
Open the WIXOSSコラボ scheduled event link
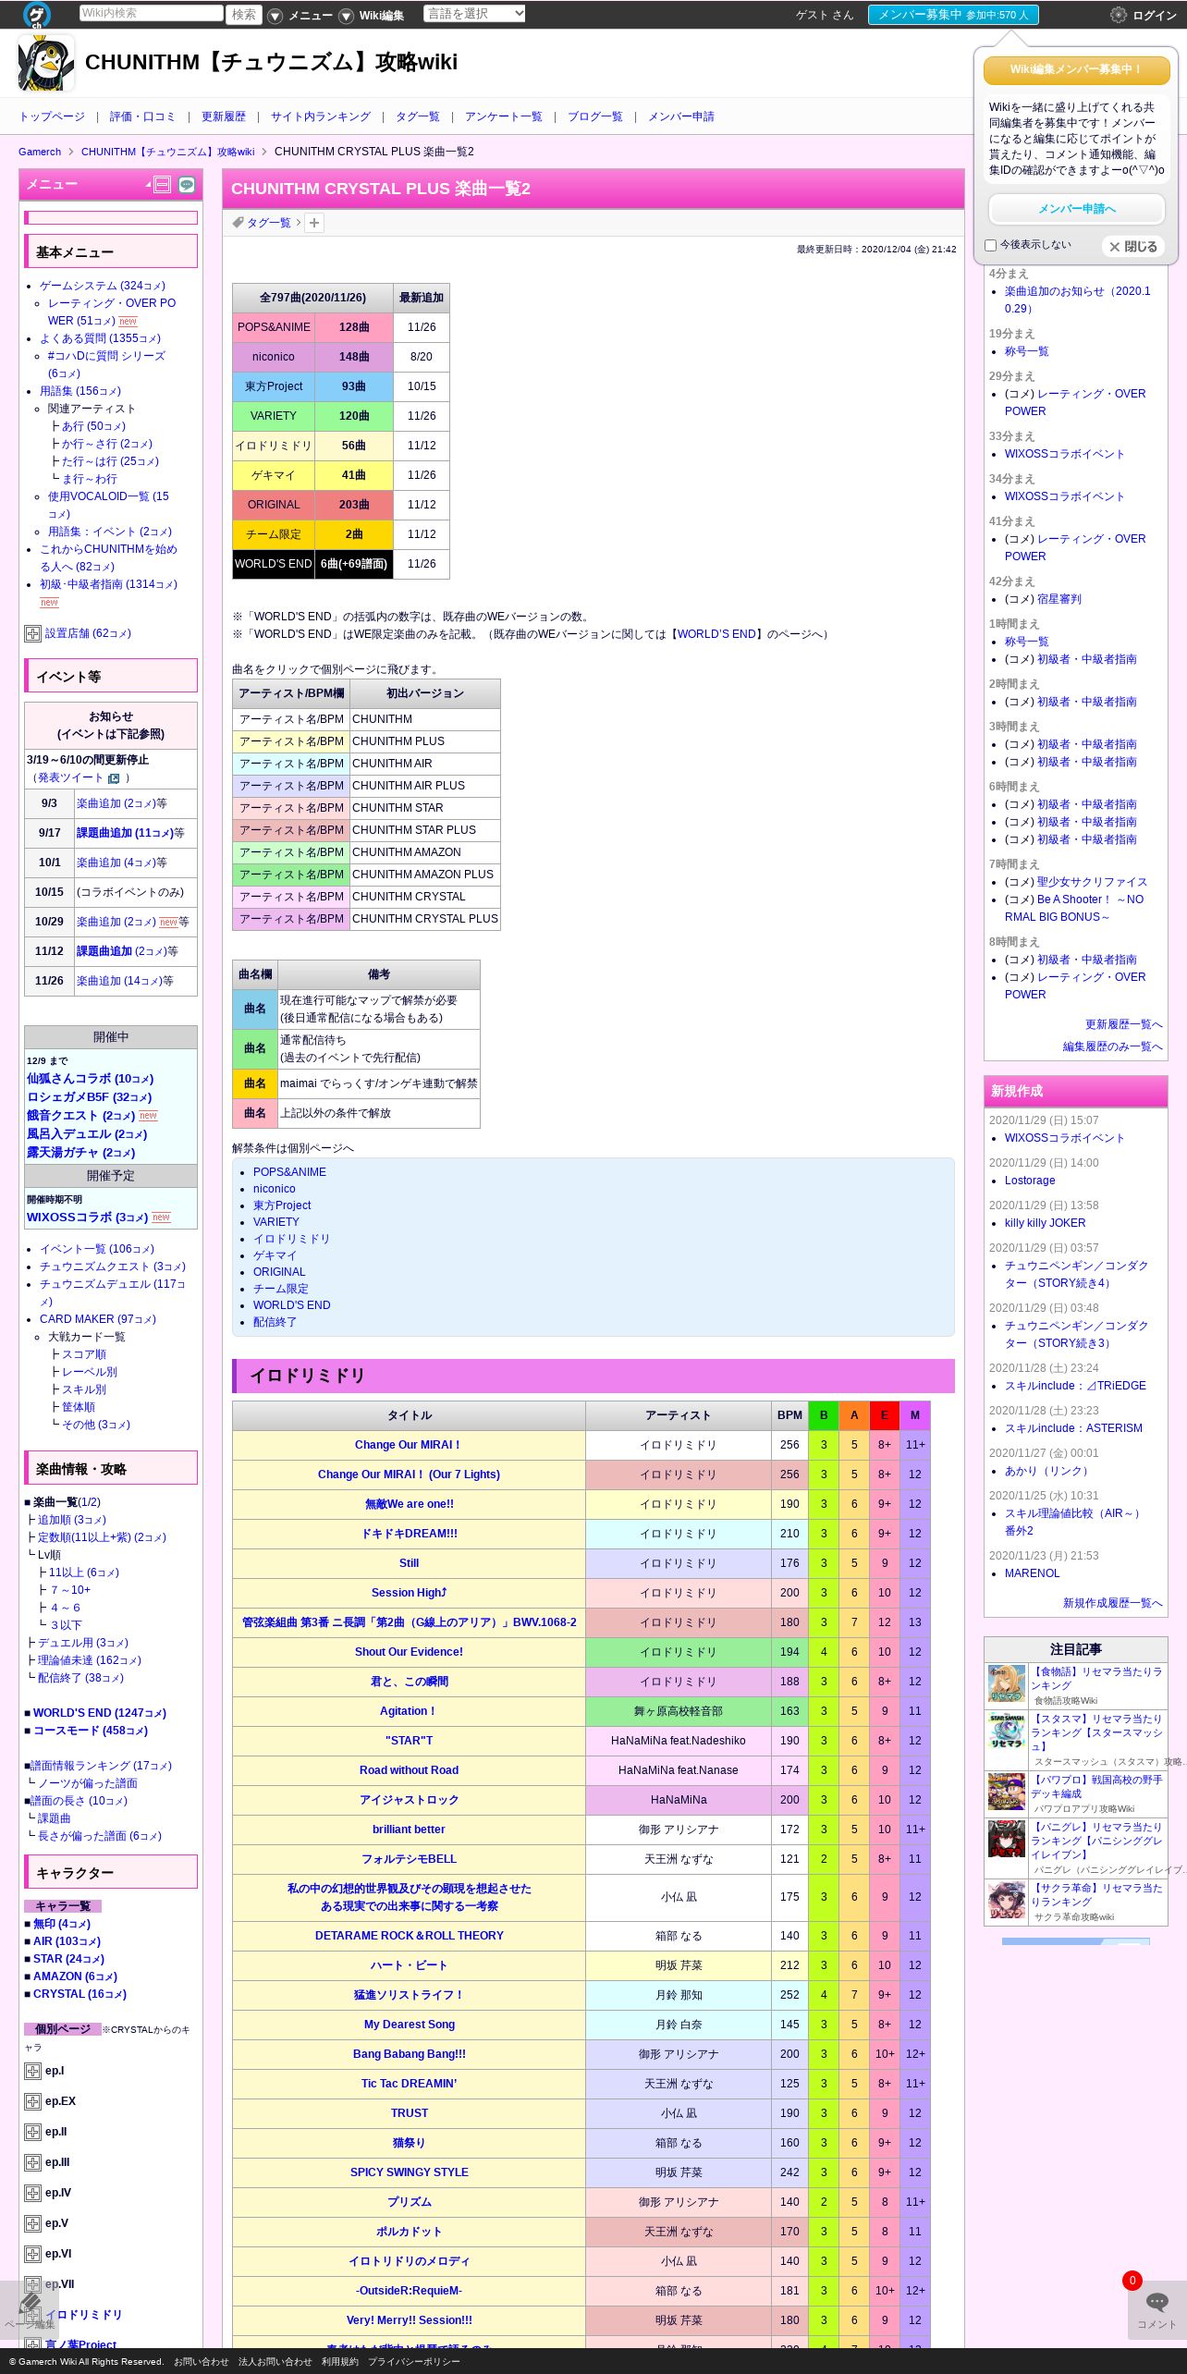88,1218
